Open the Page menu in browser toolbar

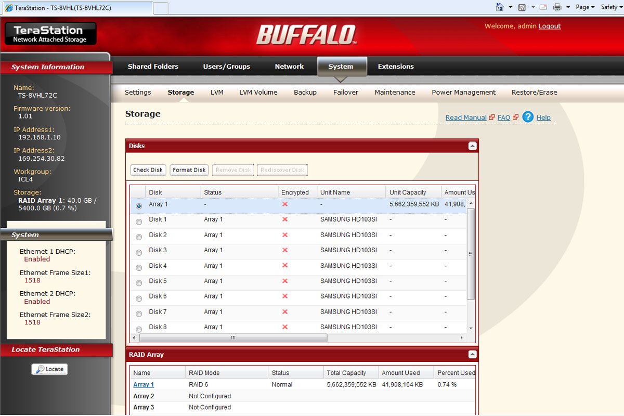tap(585, 7)
